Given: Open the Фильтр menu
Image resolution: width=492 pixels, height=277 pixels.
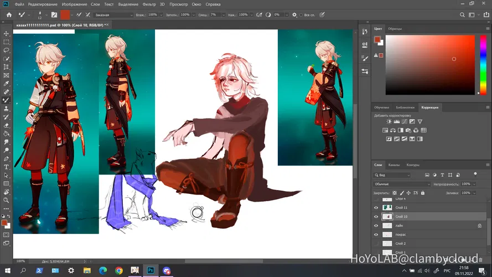Looking at the screenshot, I should (149, 4).
